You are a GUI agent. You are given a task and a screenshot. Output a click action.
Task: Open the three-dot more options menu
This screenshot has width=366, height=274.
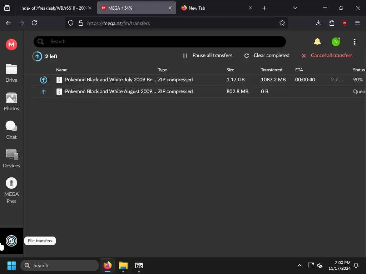[354, 42]
